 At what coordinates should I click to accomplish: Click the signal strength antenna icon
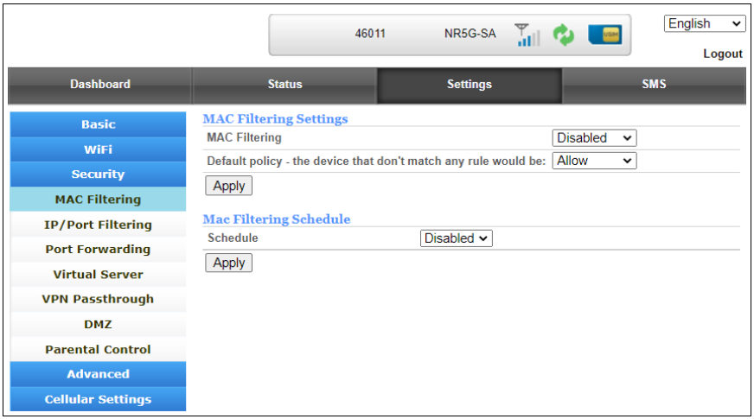click(x=527, y=35)
